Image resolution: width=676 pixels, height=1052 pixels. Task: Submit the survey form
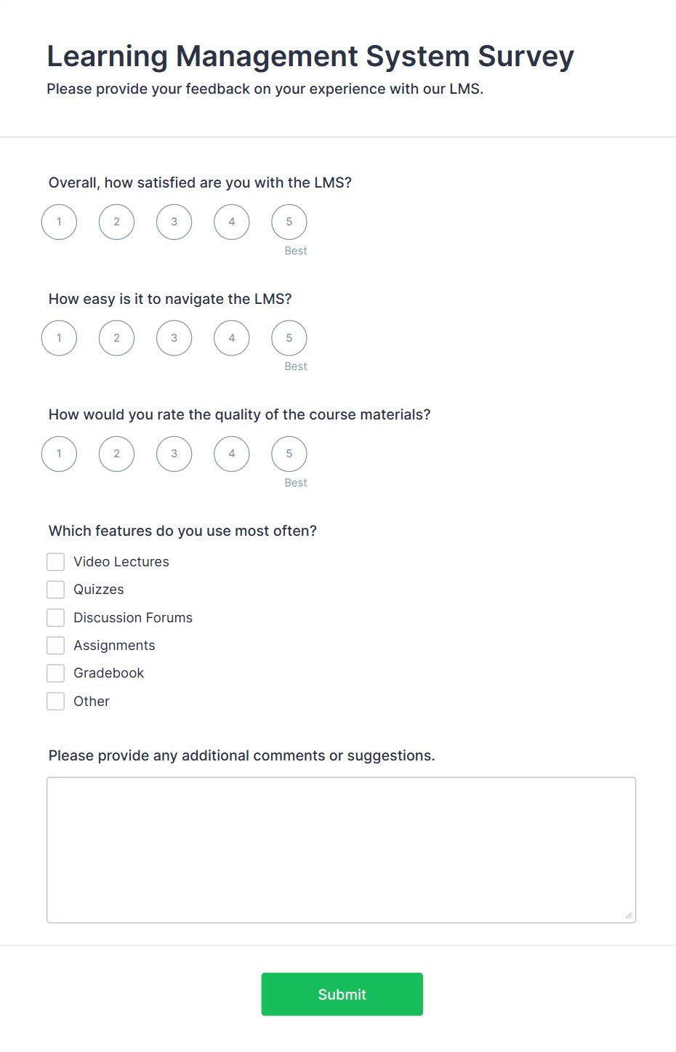[342, 994]
